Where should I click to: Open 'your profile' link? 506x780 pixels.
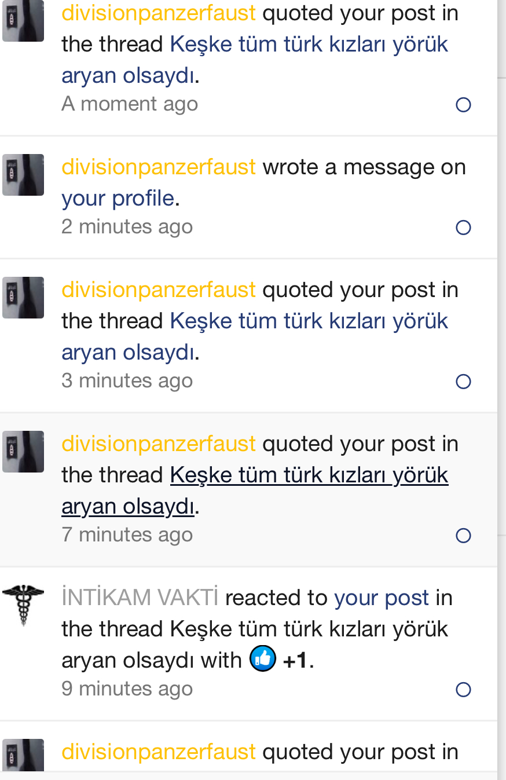(x=118, y=198)
